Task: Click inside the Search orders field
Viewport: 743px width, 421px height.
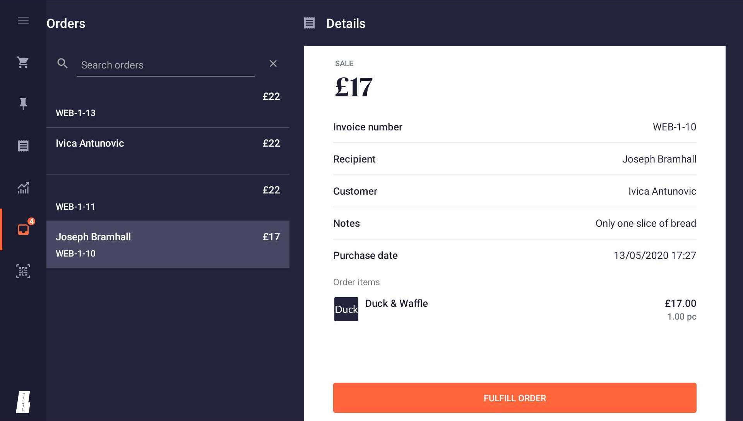Action: (163, 65)
